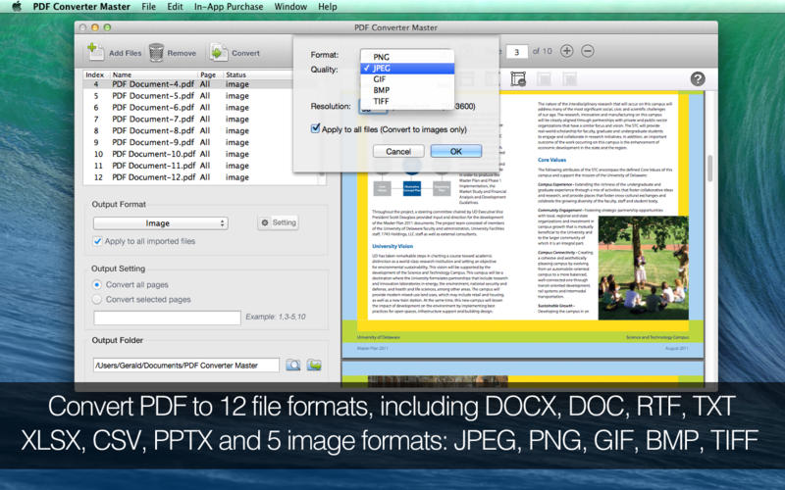Open the In-App Purchase menu
Image resolution: width=785 pixels, height=490 pixels.
coord(229,7)
